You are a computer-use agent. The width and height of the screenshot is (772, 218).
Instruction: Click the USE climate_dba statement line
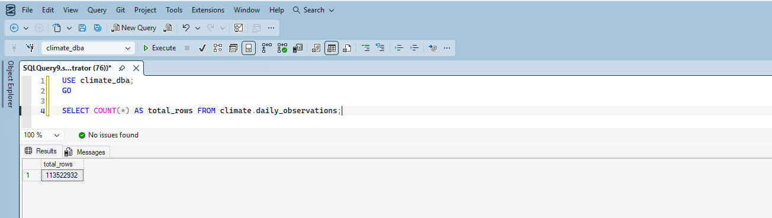point(98,81)
